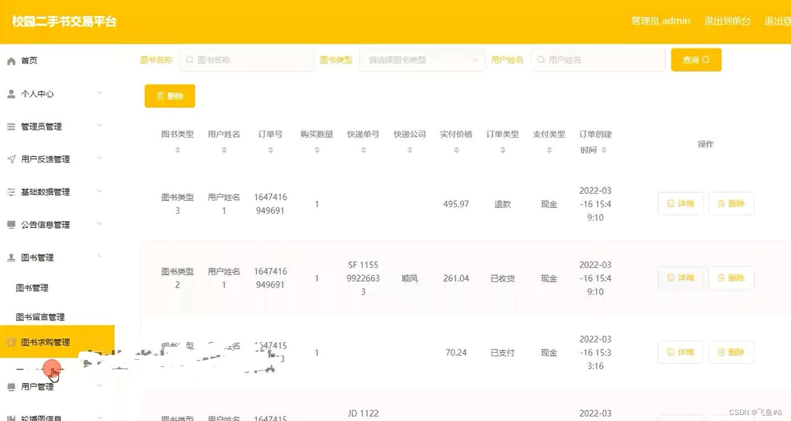Open 详情 for the 495.97 refund order

click(x=680, y=204)
